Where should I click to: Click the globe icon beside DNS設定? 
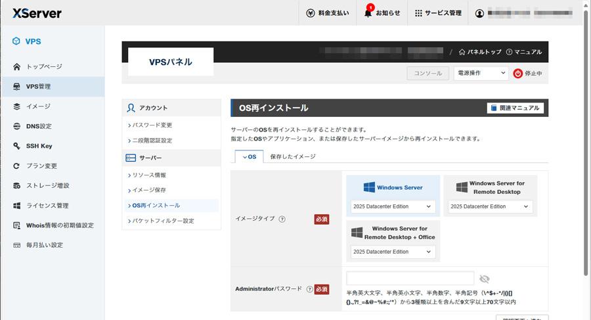click(x=16, y=126)
